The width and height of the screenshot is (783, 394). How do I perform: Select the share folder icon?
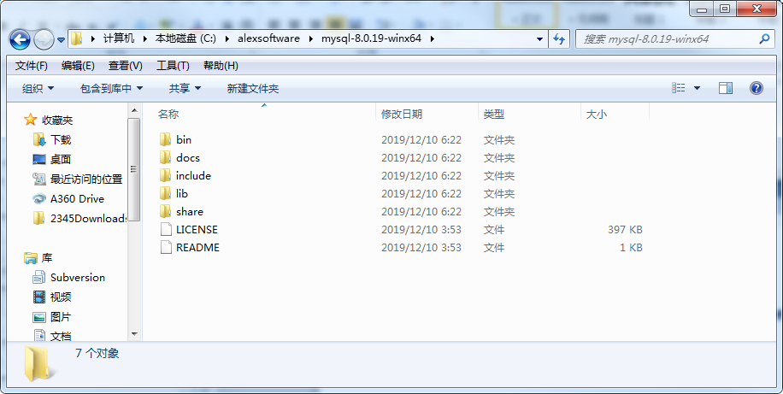click(x=166, y=211)
